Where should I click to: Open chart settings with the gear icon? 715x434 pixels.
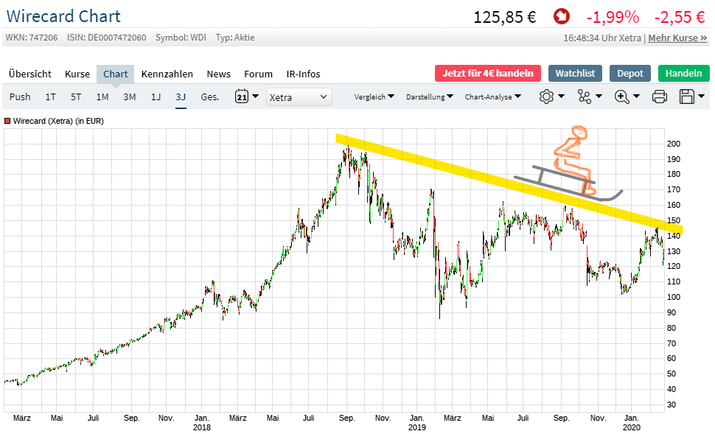pos(547,96)
